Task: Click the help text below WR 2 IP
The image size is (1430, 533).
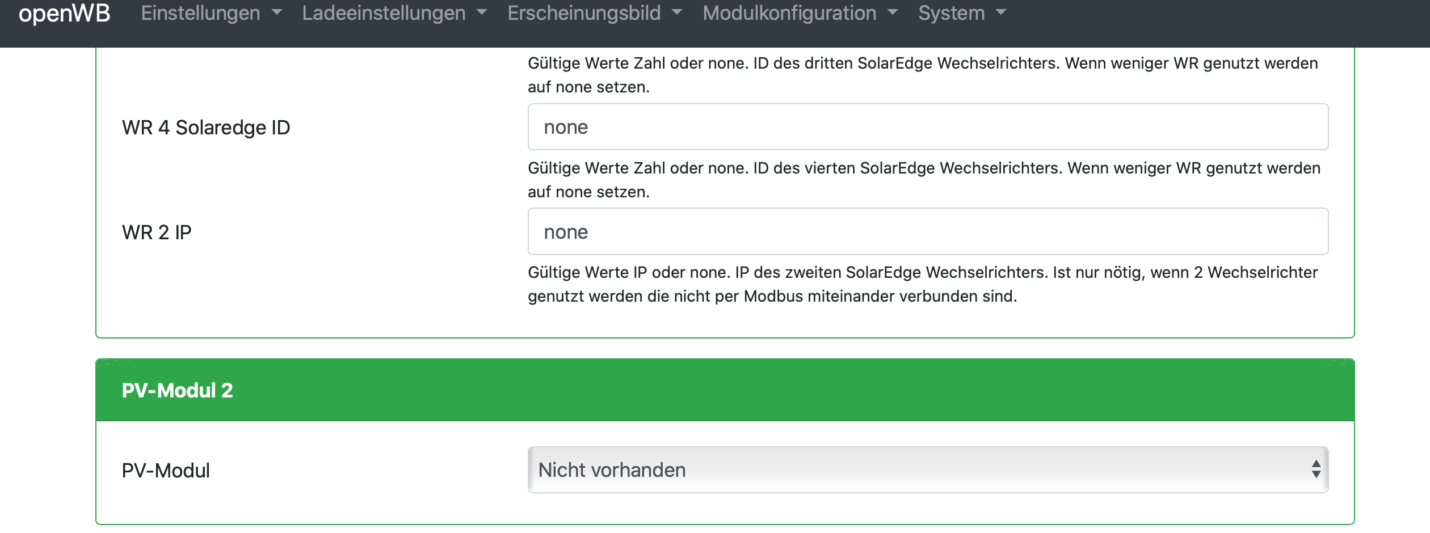Action: point(922,285)
